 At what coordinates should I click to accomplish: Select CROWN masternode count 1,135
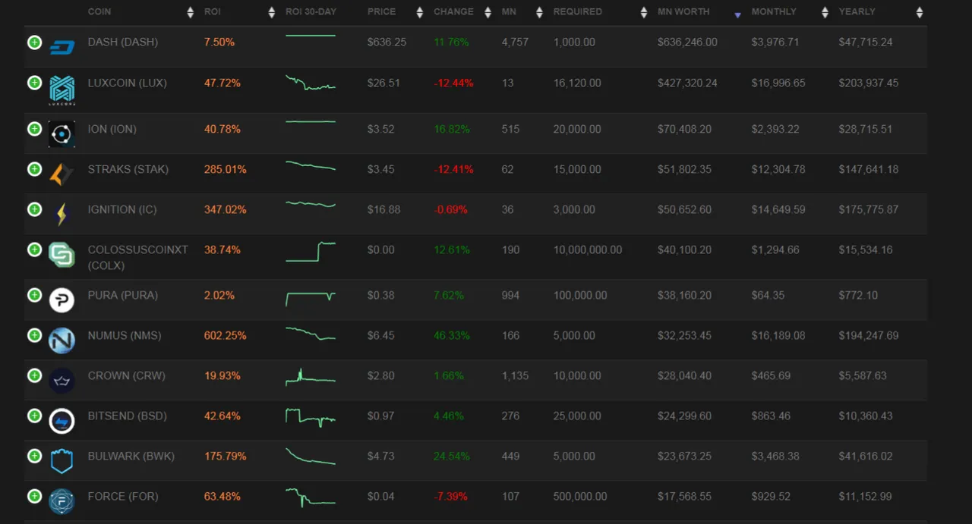coord(515,375)
